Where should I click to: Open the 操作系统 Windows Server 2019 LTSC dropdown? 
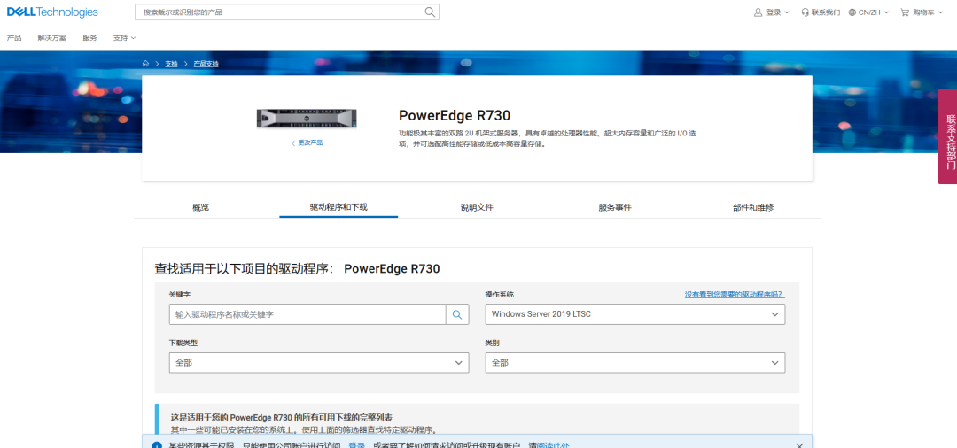[634, 314]
